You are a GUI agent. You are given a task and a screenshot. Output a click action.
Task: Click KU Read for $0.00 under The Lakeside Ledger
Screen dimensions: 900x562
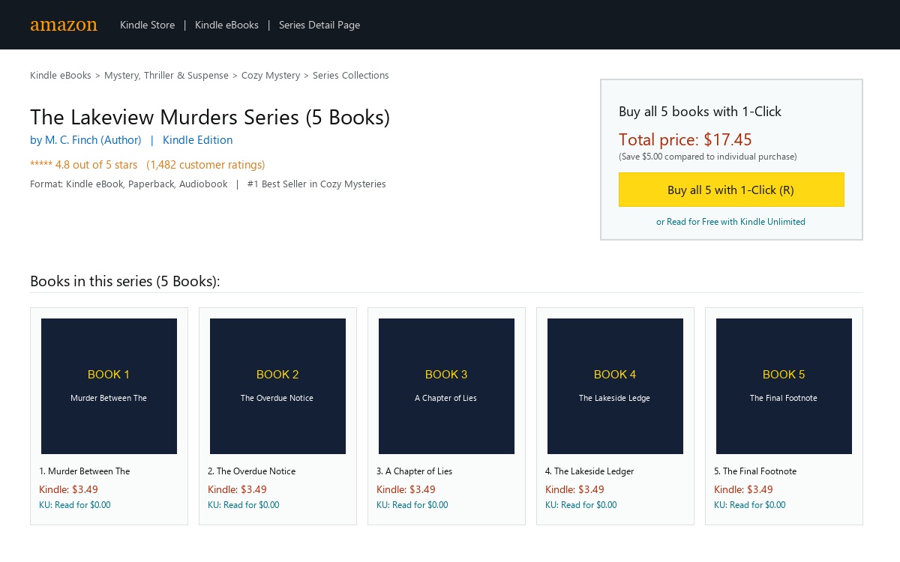(580, 505)
